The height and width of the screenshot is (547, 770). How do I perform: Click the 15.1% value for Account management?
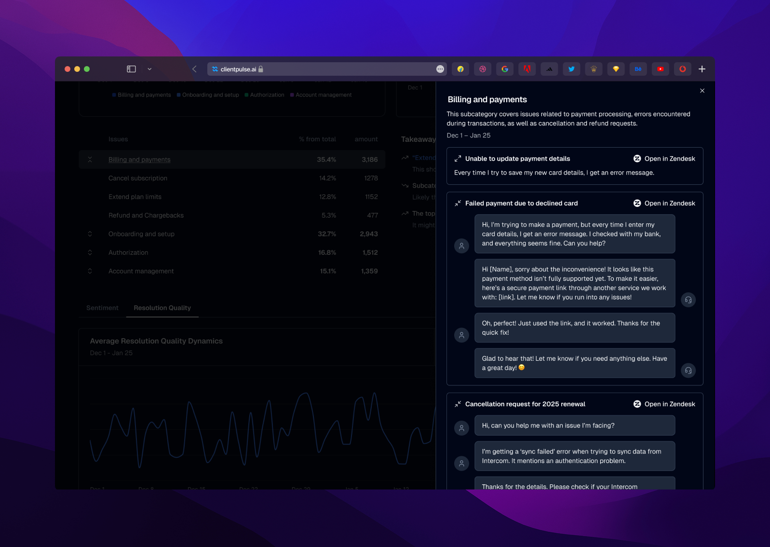(328, 272)
